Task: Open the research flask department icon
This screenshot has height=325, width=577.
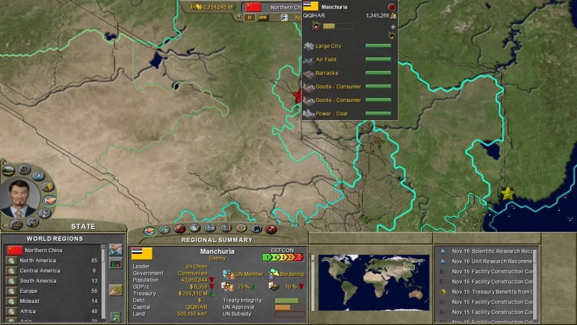Action: tap(38, 175)
